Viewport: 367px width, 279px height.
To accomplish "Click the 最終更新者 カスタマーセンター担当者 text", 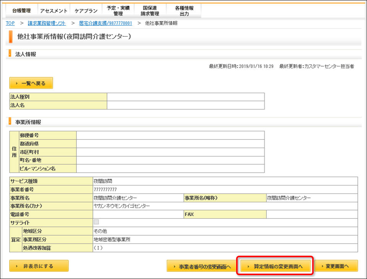I will coord(317,66).
